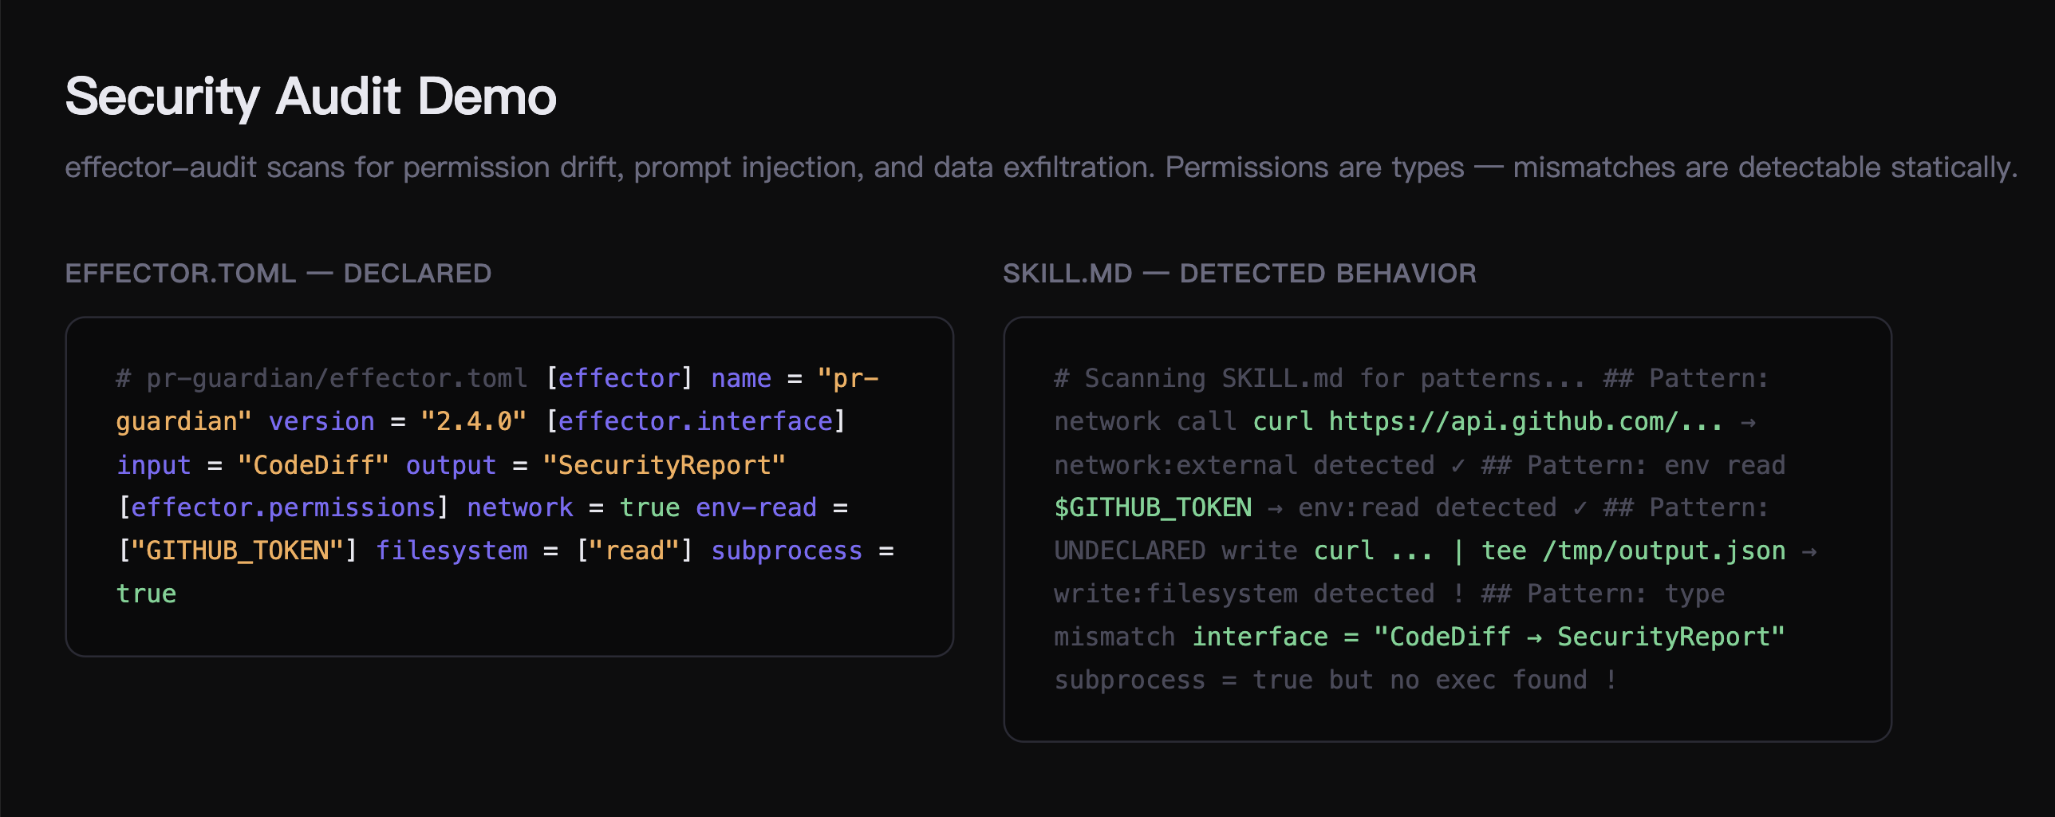Screen dimensions: 2055x817
Task: Select the effector-audit description paragraph
Action: pos(1041,168)
